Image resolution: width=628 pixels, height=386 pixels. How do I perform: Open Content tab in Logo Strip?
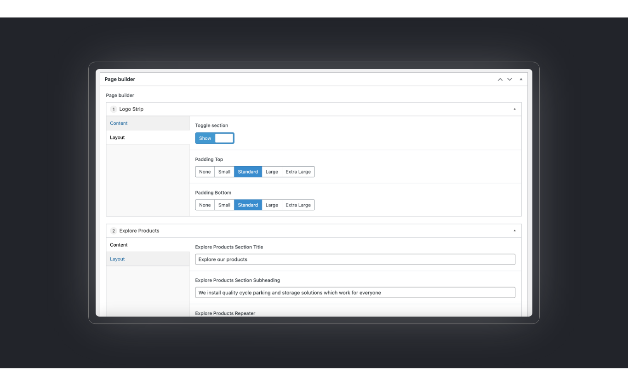click(148, 123)
